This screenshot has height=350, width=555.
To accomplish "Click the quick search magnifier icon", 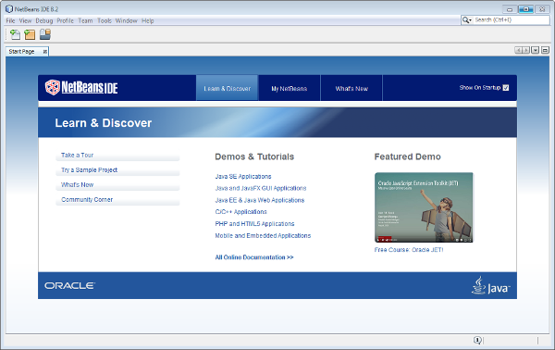I will point(466,20).
